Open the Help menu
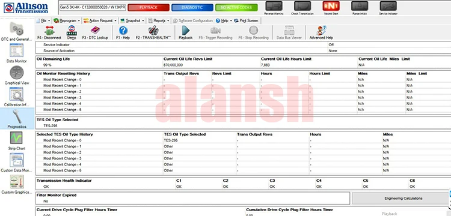Viewport: 451px width, 216px height. pos(225,20)
